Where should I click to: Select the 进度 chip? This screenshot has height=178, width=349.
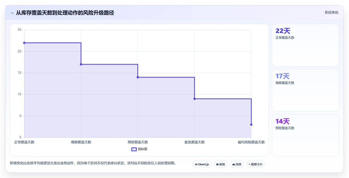[237, 164]
